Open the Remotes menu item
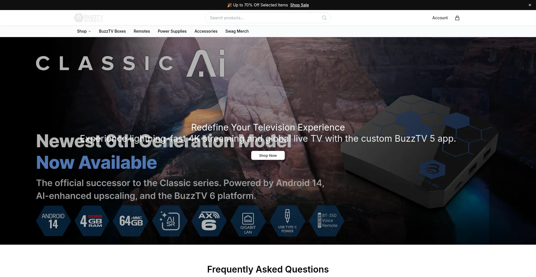536x277 pixels. [142, 31]
